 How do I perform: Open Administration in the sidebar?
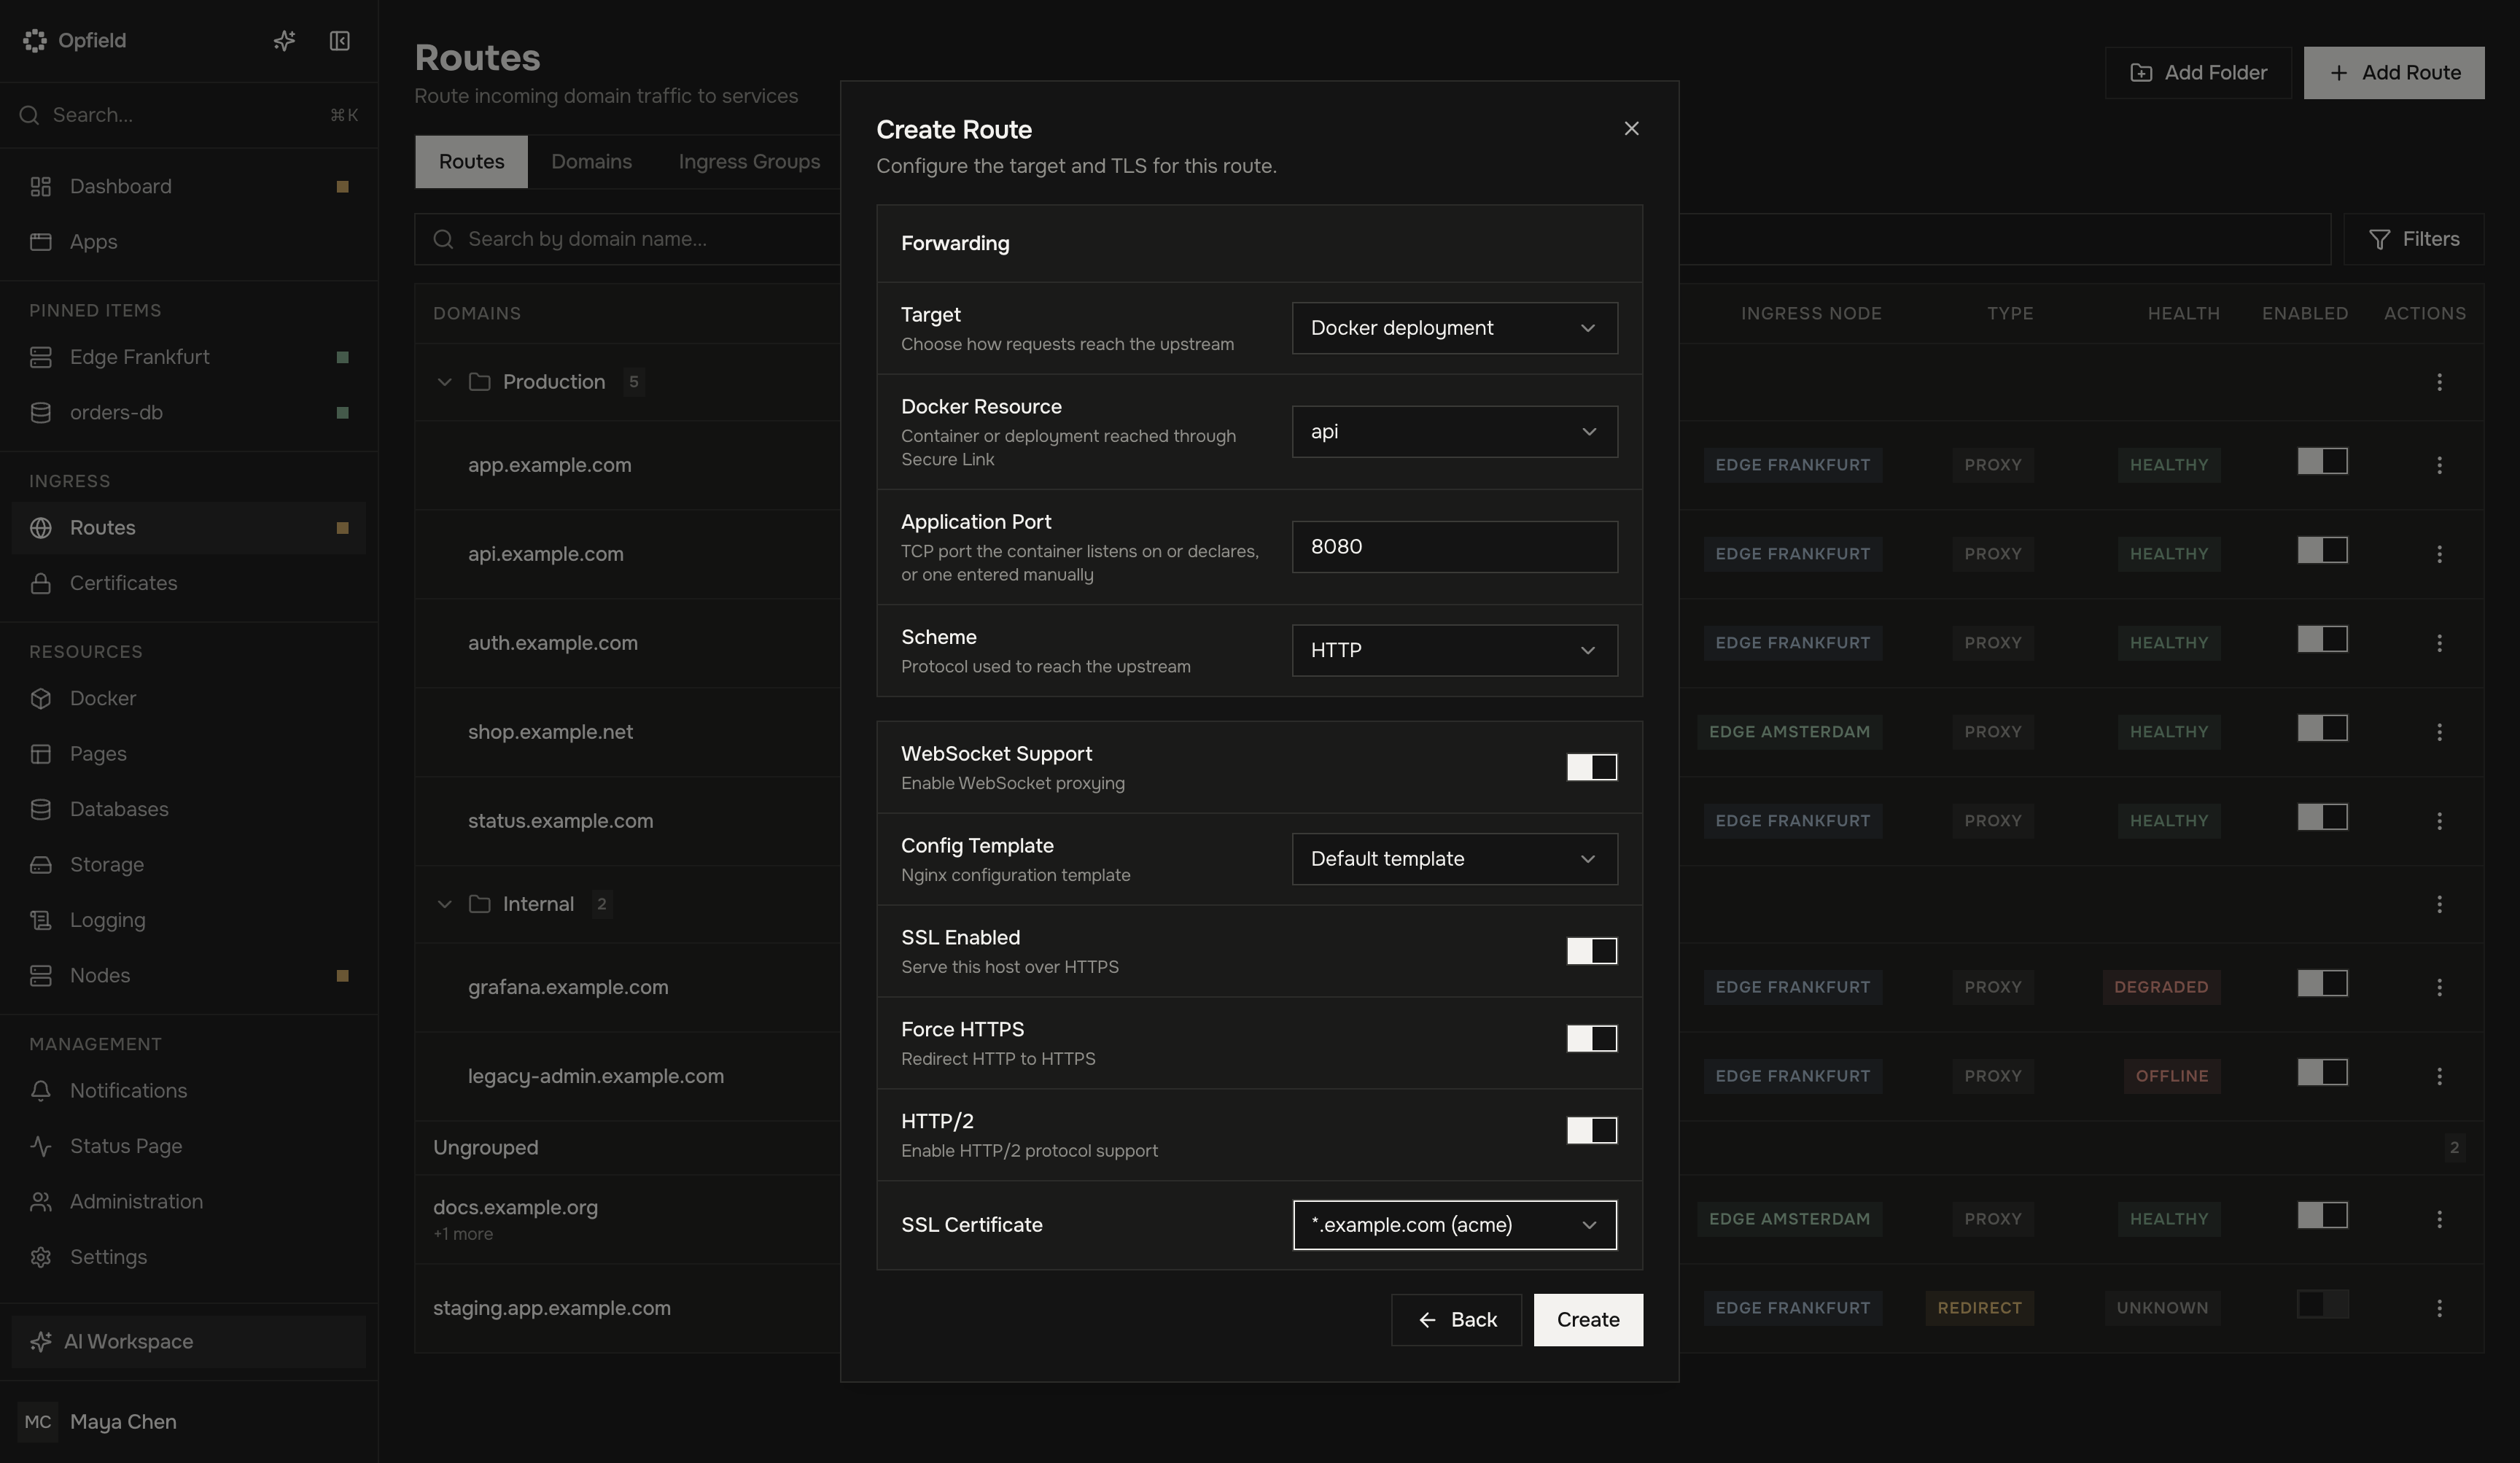tap(188, 1202)
